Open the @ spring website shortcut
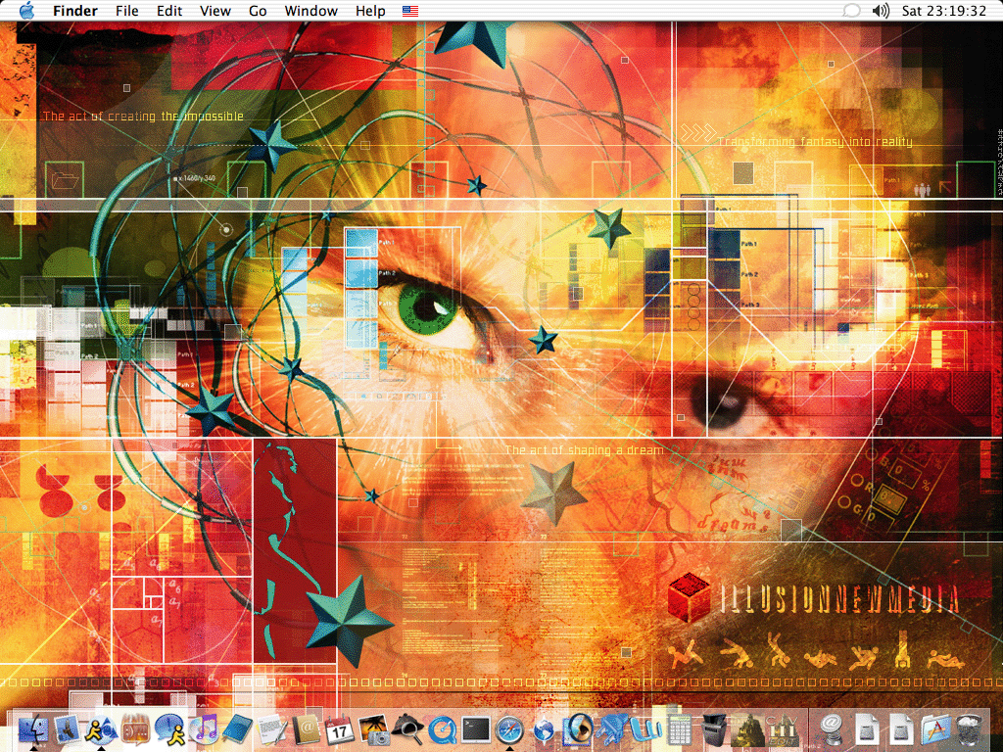This screenshot has width=1003, height=752. tap(831, 729)
